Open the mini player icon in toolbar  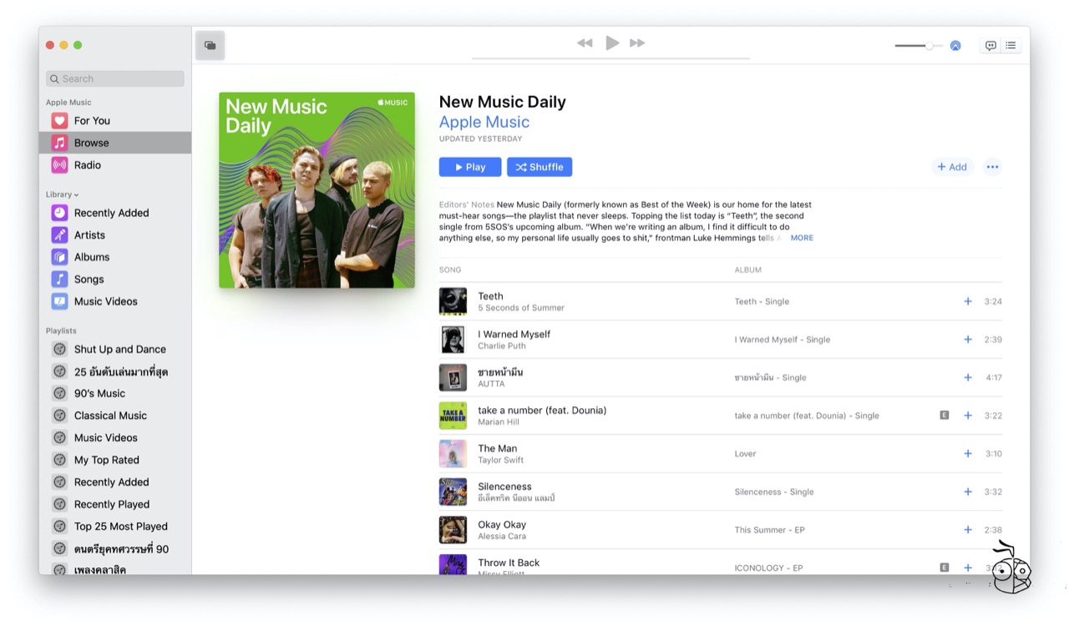coord(210,45)
